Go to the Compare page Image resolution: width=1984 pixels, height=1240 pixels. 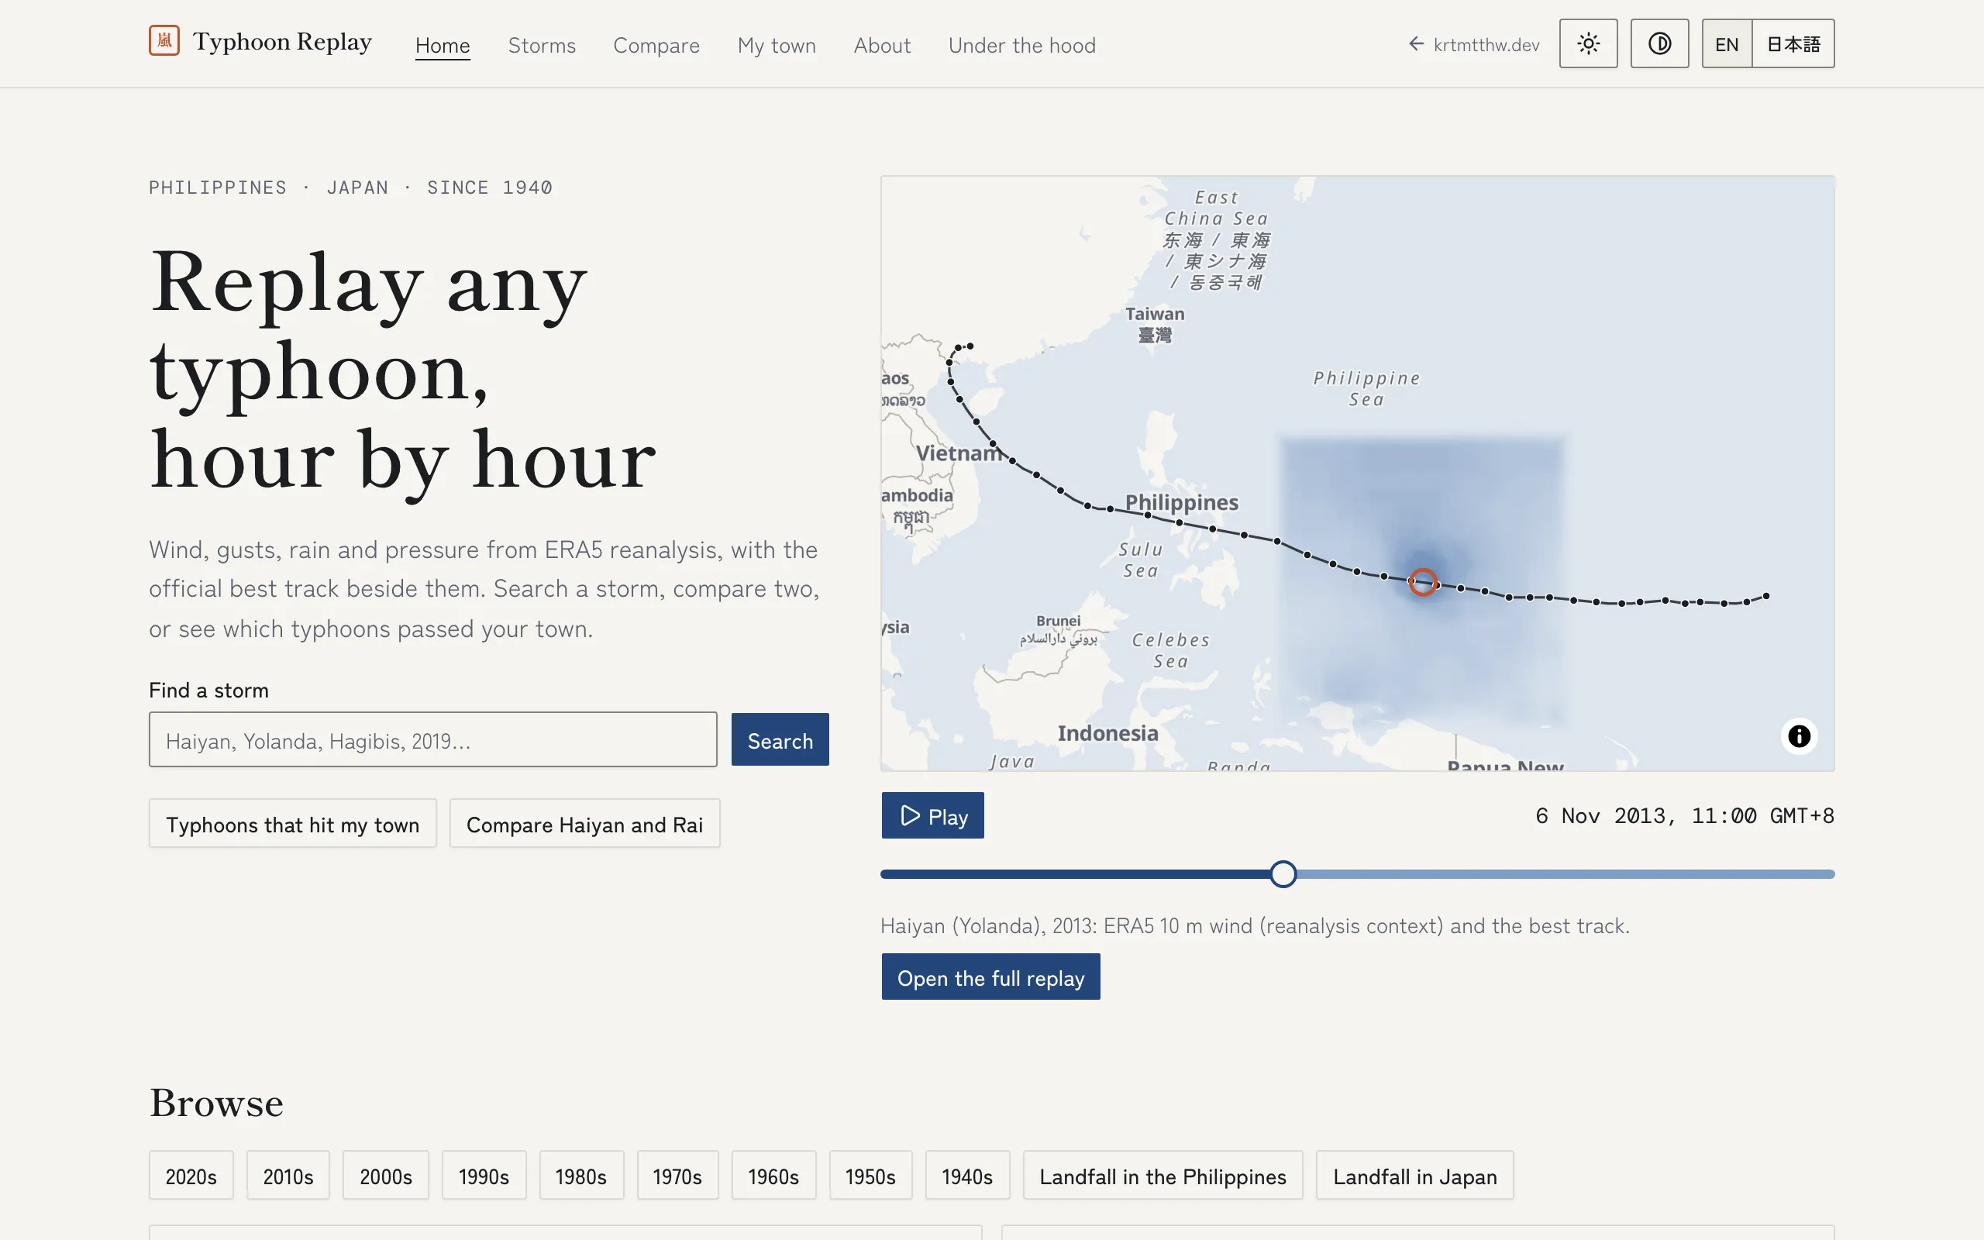(x=656, y=45)
